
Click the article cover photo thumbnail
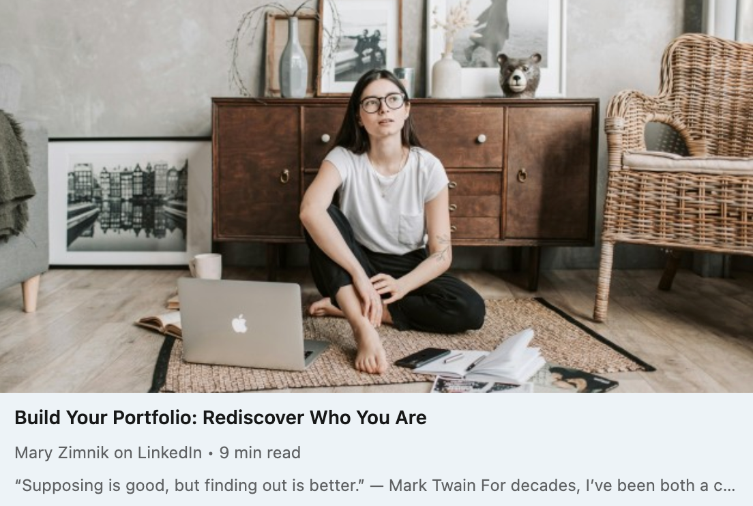coord(376,196)
